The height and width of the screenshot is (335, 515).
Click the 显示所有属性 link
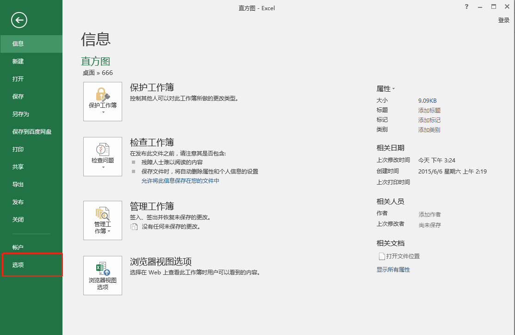click(x=393, y=270)
